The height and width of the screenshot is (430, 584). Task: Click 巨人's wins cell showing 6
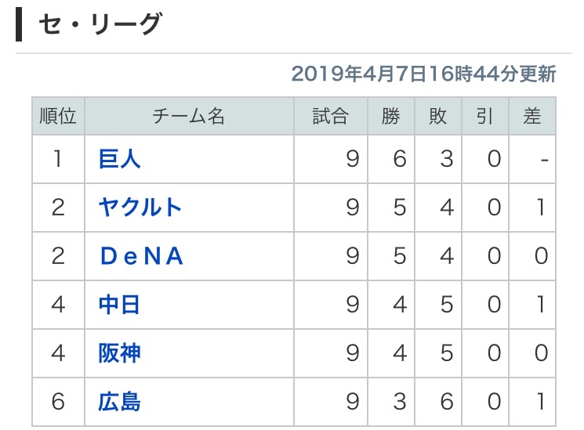[400, 160]
